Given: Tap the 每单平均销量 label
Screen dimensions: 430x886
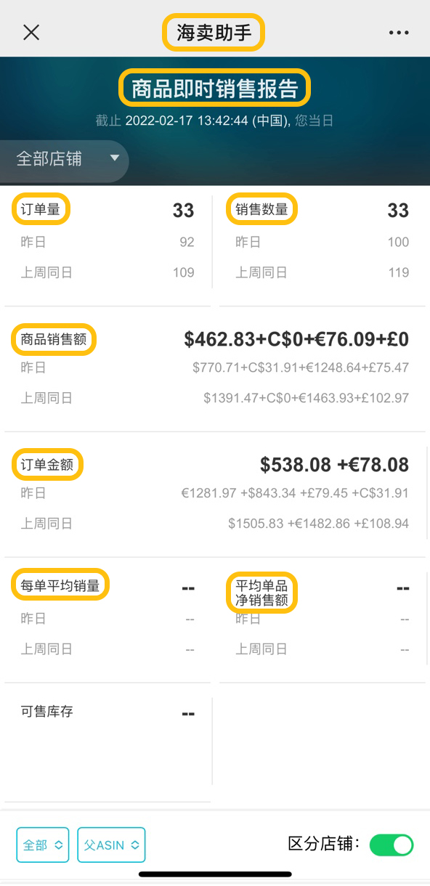Looking at the screenshot, I should click(60, 585).
